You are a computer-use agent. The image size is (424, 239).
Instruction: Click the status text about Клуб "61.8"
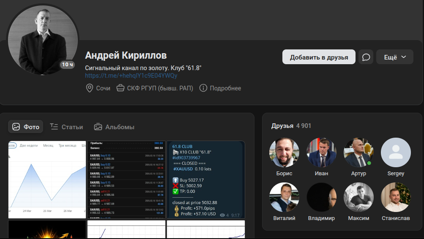143,68
